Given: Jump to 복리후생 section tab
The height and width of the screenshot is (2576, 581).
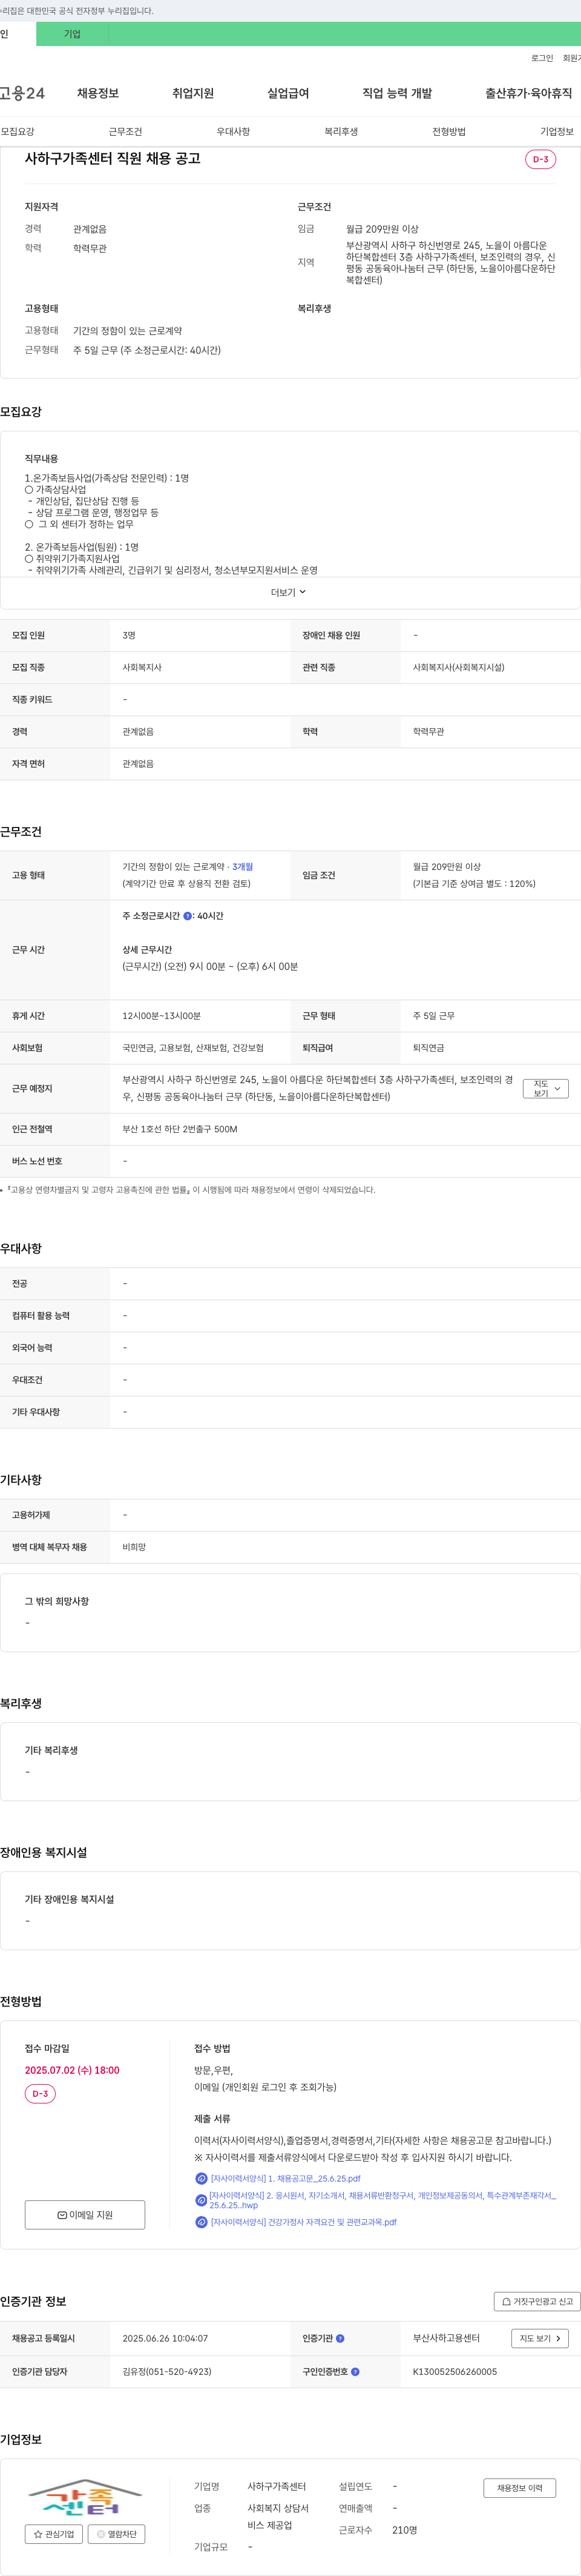Looking at the screenshot, I should 341,131.
